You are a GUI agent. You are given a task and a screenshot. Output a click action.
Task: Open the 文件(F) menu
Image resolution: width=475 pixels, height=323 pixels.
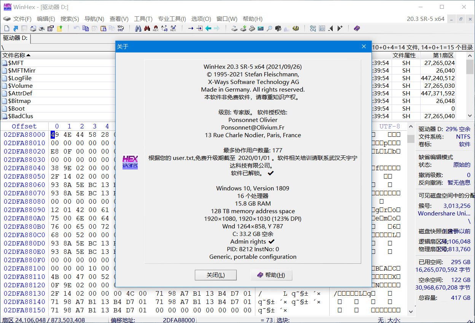[22, 19]
